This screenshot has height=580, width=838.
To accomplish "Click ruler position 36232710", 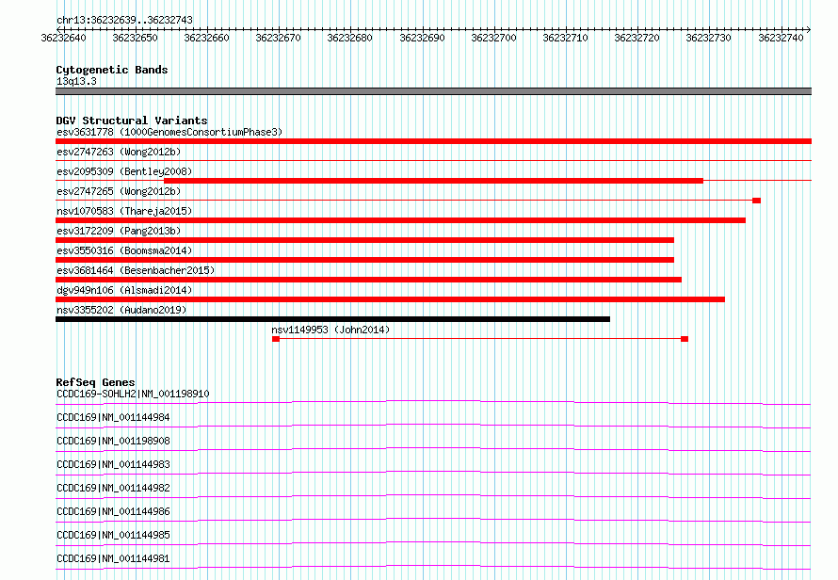I will (x=565, y=38).
